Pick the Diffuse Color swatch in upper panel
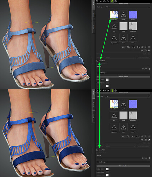The width and height of the screenshot is (152, 177). click(x=107, y=80)
